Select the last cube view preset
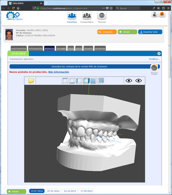This screenshot has height=195, width=172. pos(101,81)
